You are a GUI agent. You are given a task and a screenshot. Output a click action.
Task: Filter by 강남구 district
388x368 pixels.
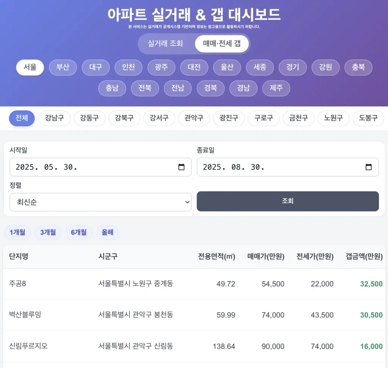55,118
